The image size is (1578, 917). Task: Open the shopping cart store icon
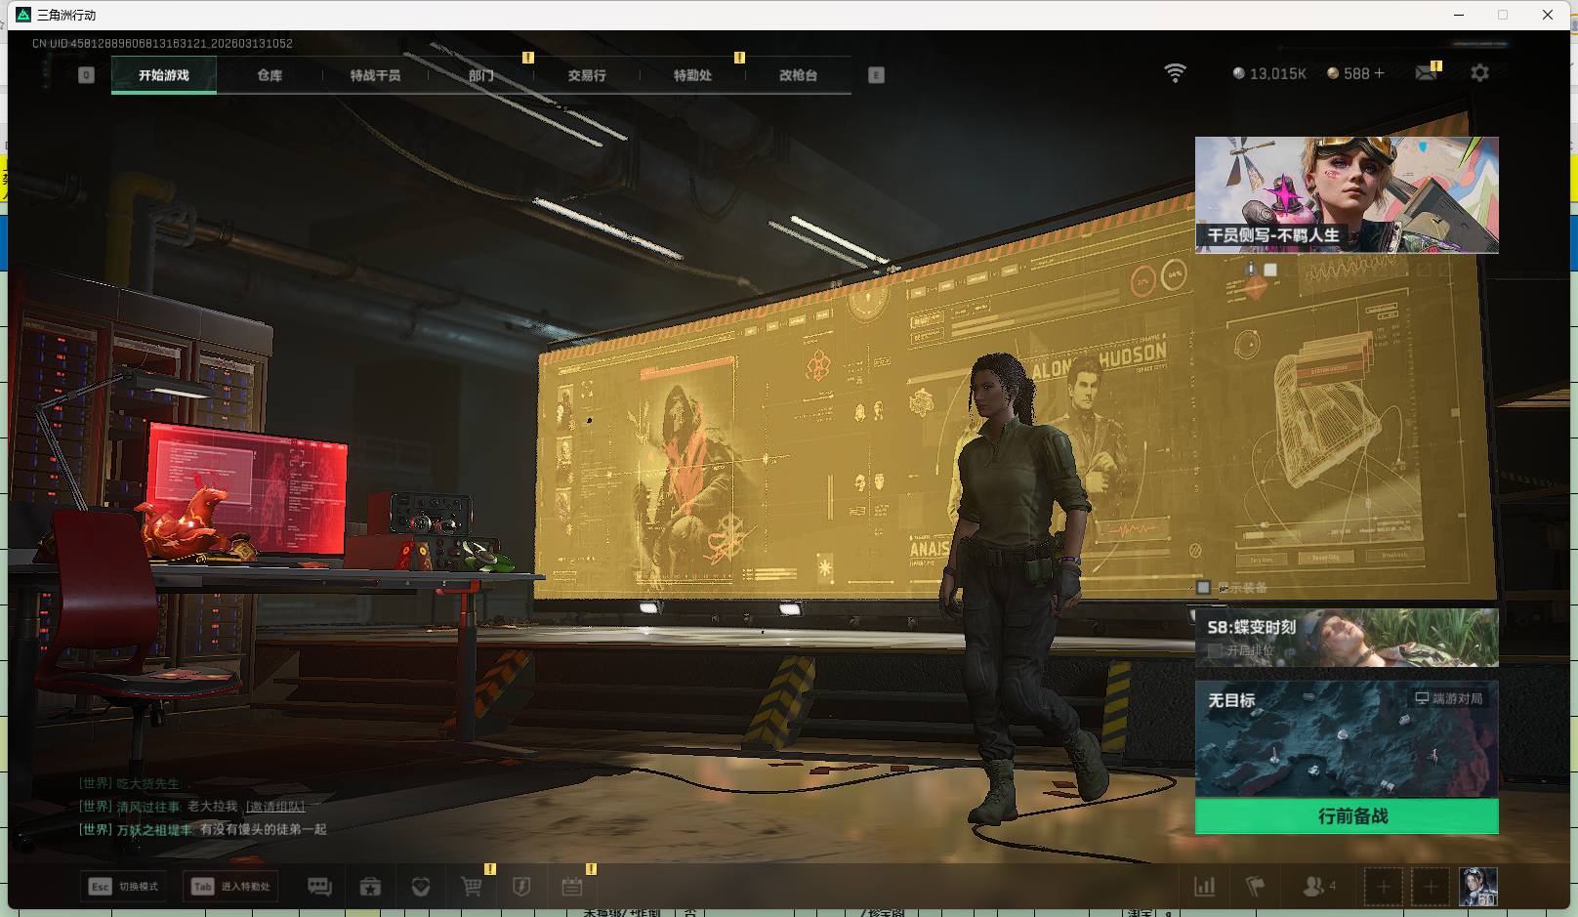coord(472,887)
